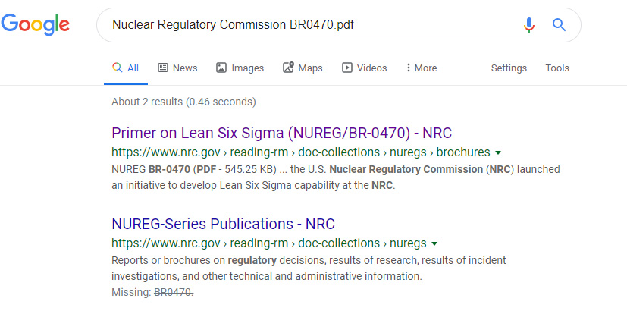Image resolution: width=627 pixels, height=311 pixels.
Task: Click the first result's nrc.gov brochures URL
Action: [301, 152]
